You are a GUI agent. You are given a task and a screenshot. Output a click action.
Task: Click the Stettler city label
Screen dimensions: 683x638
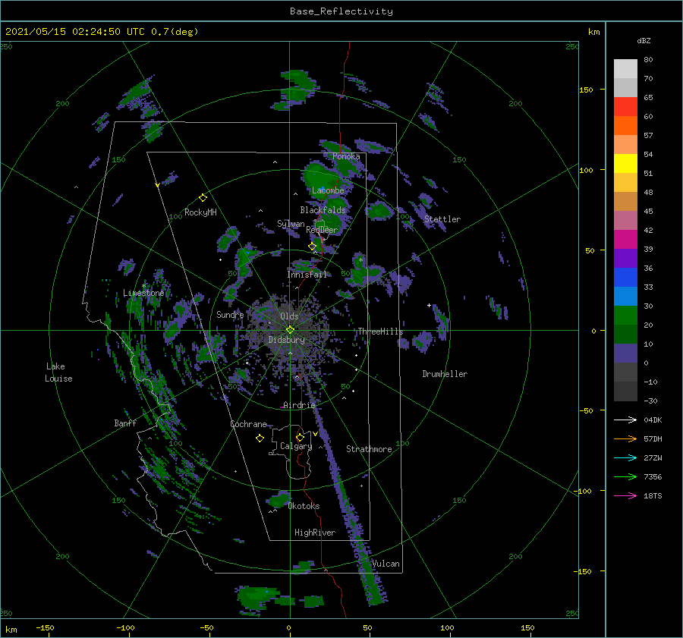pyautogui.click(x=442, y=219)
